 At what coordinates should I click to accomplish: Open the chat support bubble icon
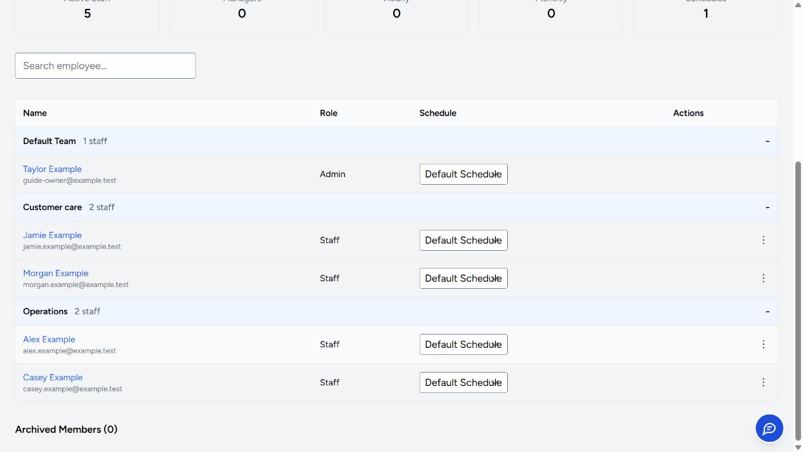(769, 429)
